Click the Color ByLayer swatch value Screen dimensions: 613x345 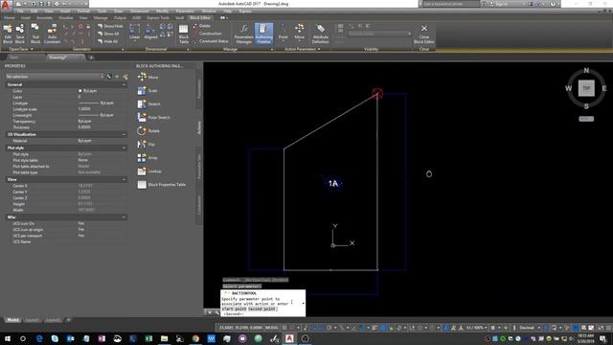coord(88,91)
